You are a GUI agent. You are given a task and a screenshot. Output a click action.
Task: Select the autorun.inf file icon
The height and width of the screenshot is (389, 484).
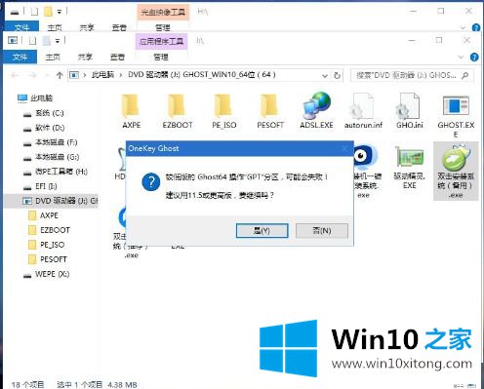[x=363, y=106]
